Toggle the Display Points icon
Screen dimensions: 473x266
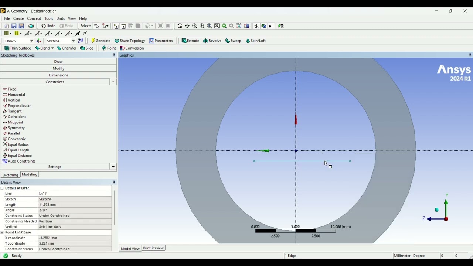pos(270,26)
